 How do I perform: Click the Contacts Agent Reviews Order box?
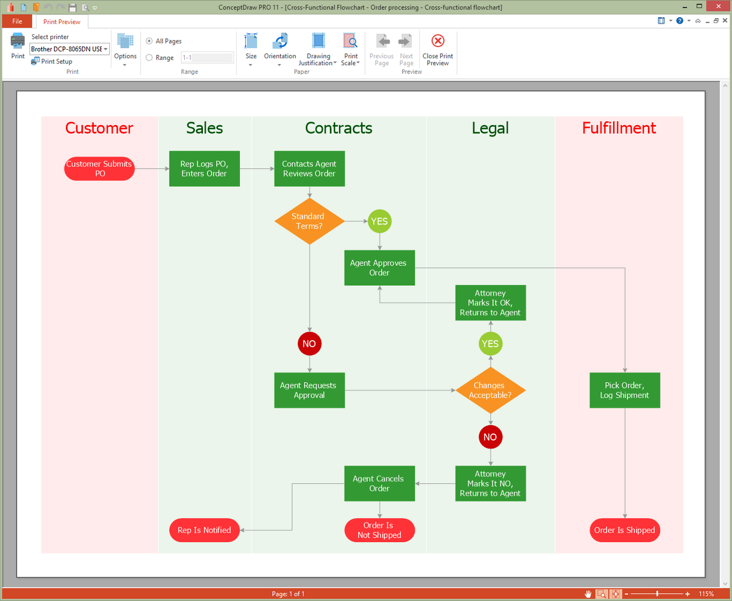[x=309, y=169]
